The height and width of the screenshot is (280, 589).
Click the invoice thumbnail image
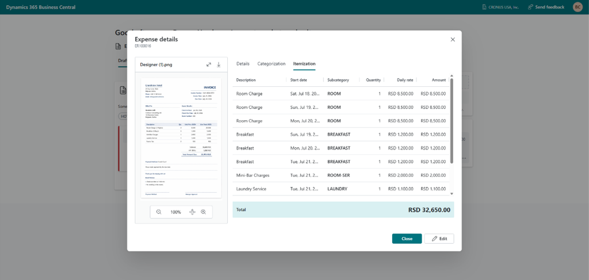pos(181,138)
